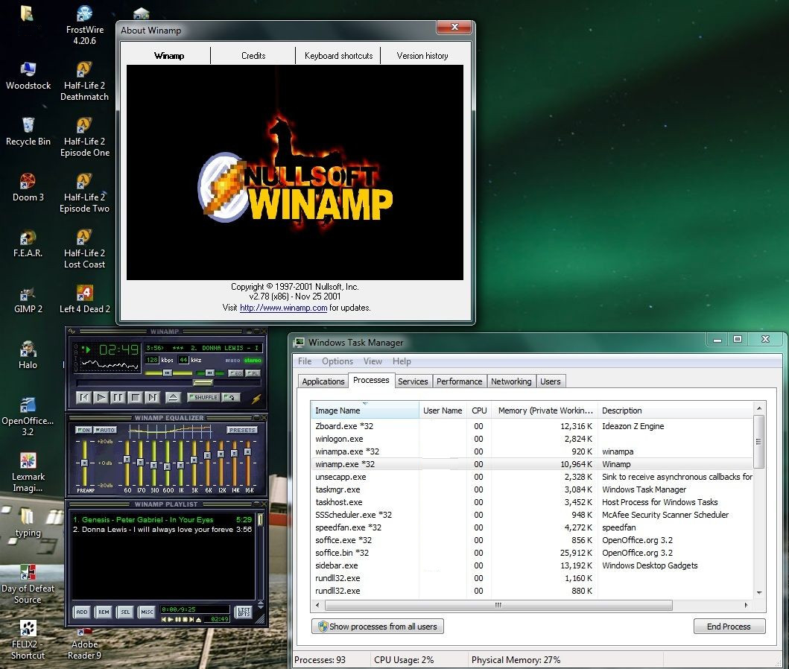Go to previous track in Winamp
The height and width of the screenshot is (669, 789).
[84, 398]
